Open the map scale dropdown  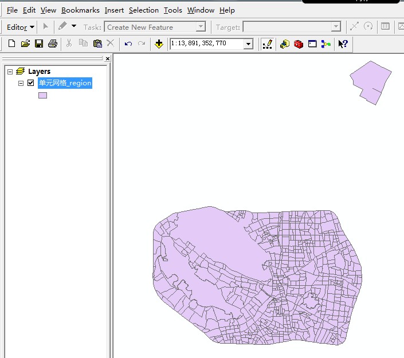click(x=248, y=44)
